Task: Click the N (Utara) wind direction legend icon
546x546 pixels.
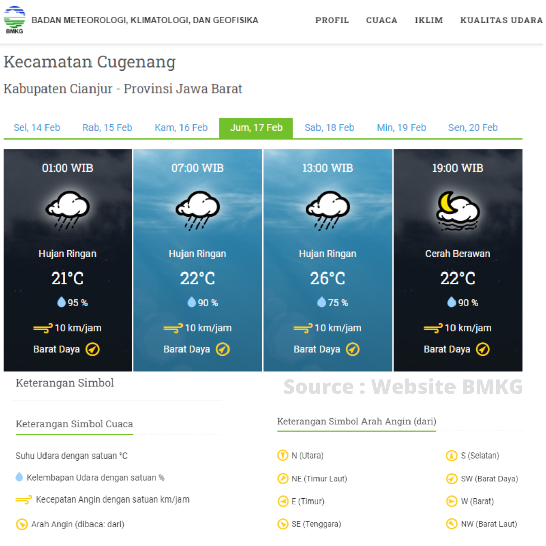Action: coord(282,456)
